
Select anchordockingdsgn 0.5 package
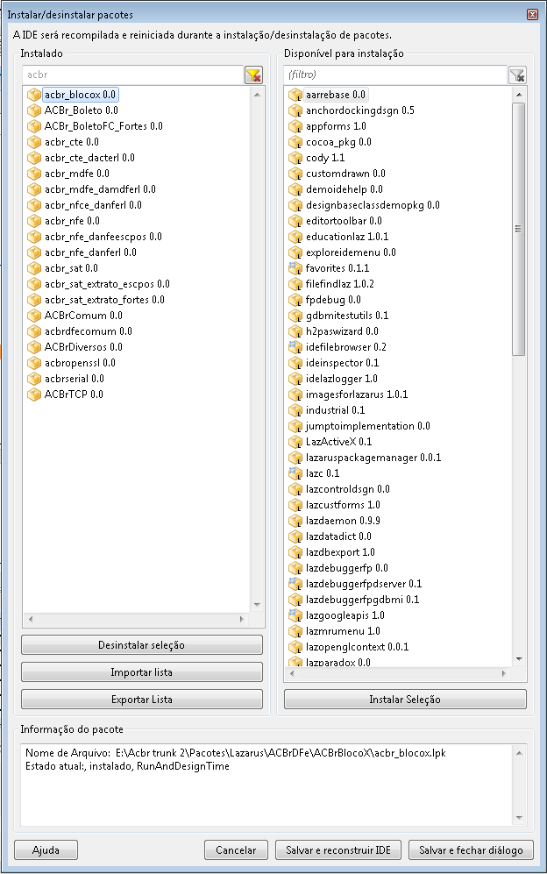tap(359, 110)
